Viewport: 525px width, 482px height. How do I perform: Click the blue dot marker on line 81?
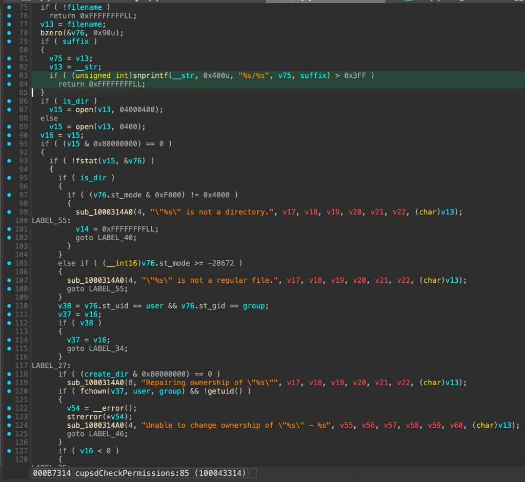pos(9,58)
